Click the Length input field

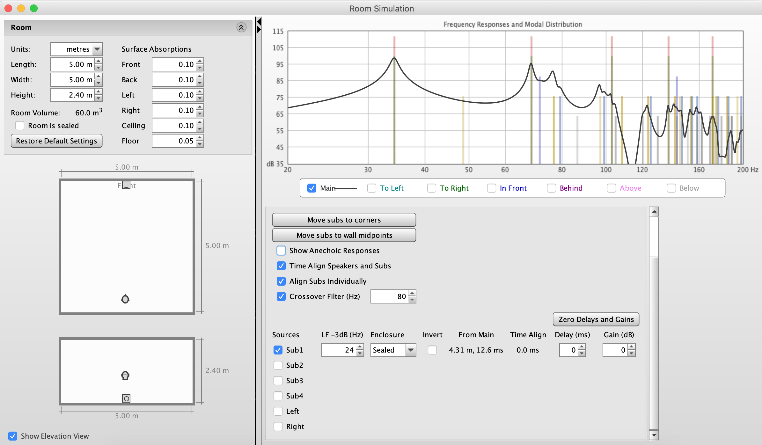pyautogui.click(x=73, y=64)
